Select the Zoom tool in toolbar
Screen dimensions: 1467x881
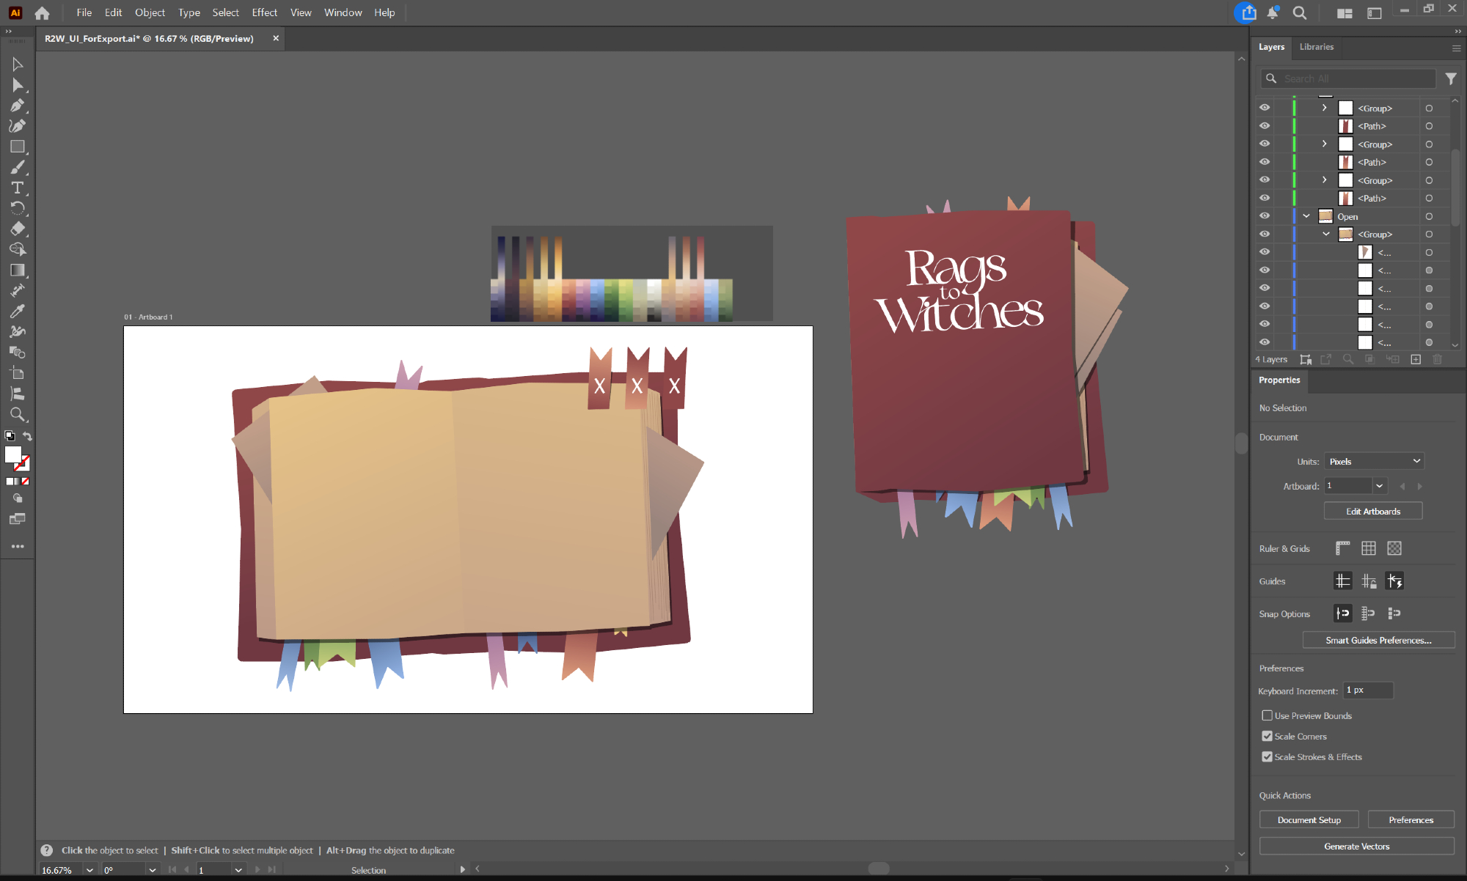(18, 414)
